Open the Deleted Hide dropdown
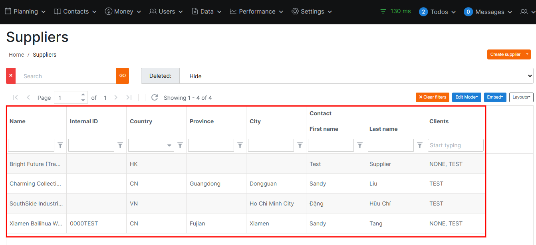Screen dimensions: 536x245 click(356, 76)
